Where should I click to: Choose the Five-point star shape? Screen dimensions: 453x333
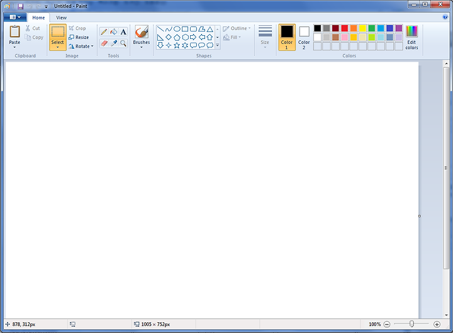click(x=177, y=45)
